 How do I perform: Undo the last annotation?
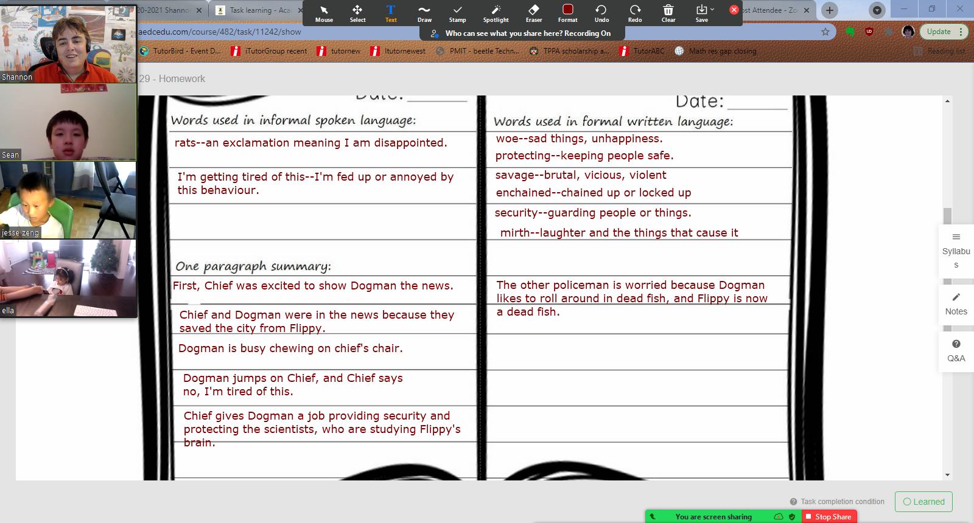601,13
